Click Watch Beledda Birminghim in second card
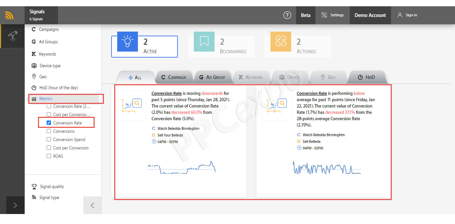The image size is (455, 224). pyautogui.click(x=324, y=135)
